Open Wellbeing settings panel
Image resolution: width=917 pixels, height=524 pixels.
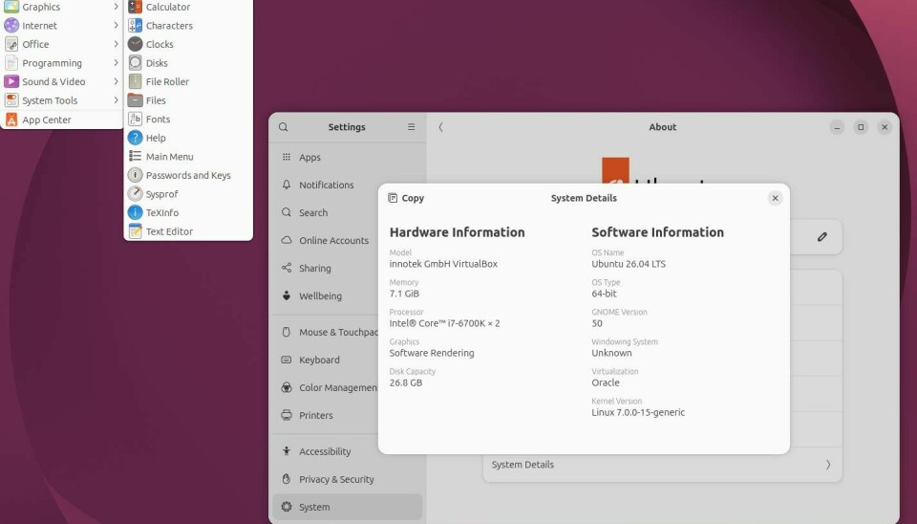pyautogui.click(x=325, y=295)
